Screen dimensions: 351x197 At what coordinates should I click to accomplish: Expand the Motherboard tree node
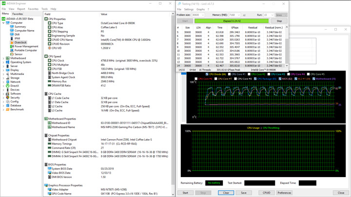3,58
